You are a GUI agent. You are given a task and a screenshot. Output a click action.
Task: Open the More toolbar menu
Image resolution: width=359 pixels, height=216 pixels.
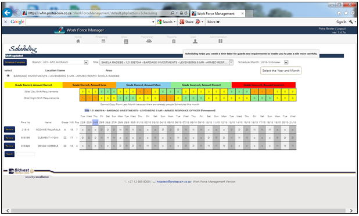tap(213, 22)
